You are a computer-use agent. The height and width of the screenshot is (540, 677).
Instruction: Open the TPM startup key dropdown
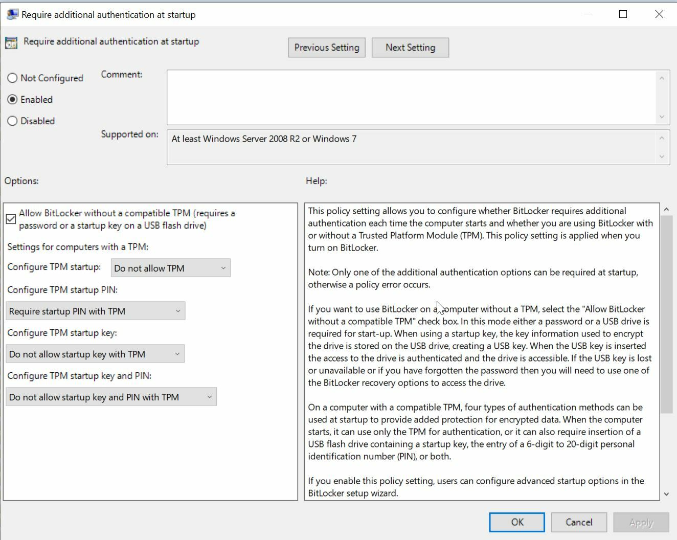click(x=95, y=354)
